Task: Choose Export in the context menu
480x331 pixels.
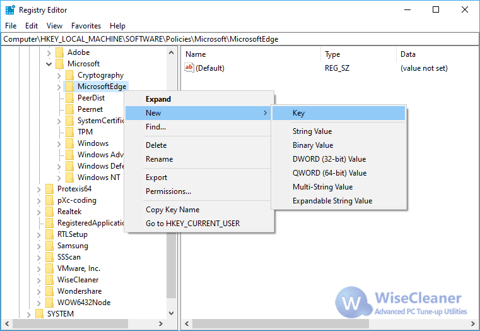Action: pos(199,177)
